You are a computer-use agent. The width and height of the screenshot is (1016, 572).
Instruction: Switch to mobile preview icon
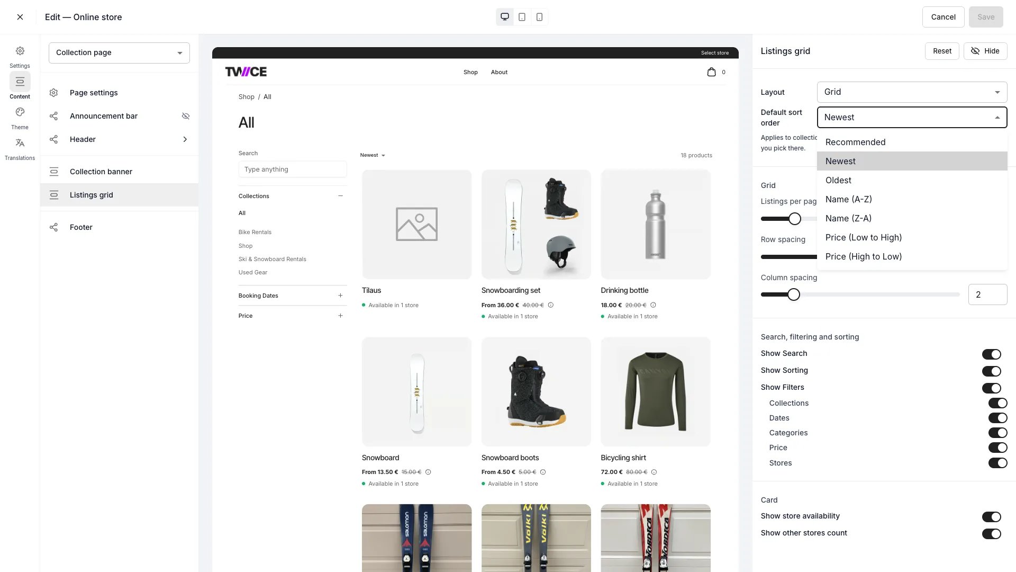(x=539, y=17)
